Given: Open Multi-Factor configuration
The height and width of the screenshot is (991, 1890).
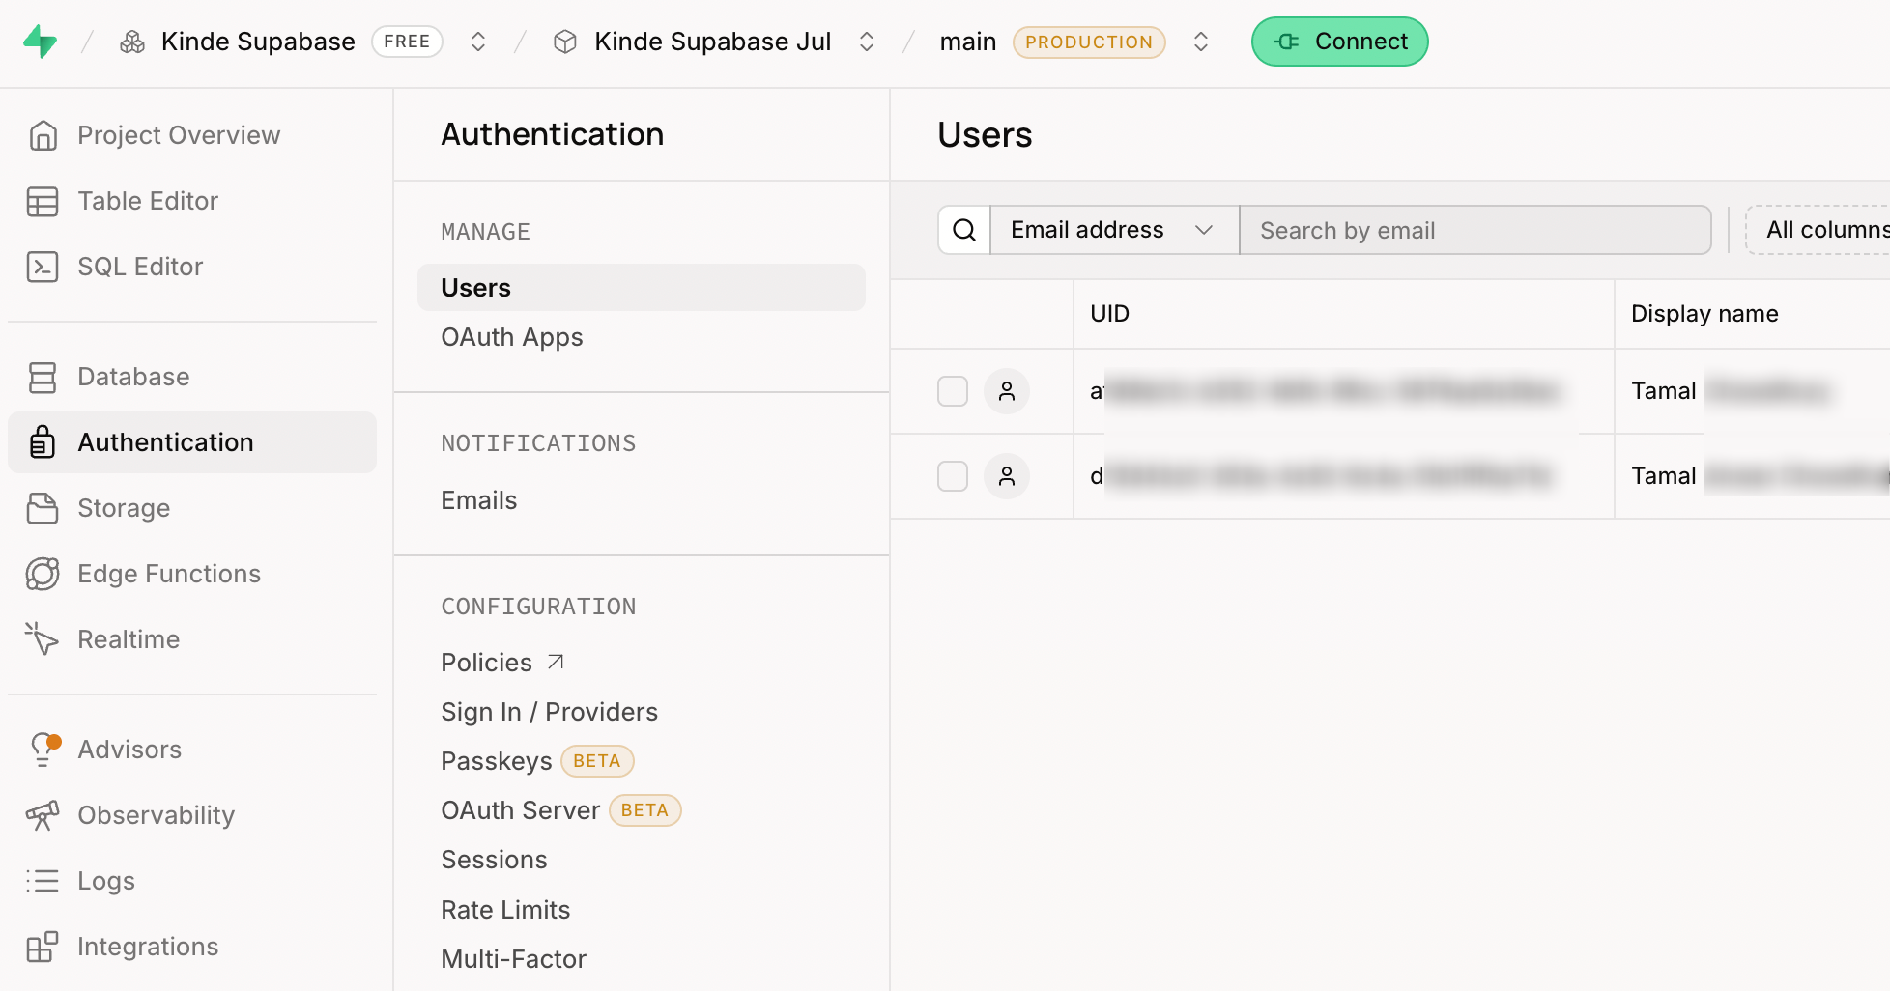Looking at the screenshot, I should [513, 959].
